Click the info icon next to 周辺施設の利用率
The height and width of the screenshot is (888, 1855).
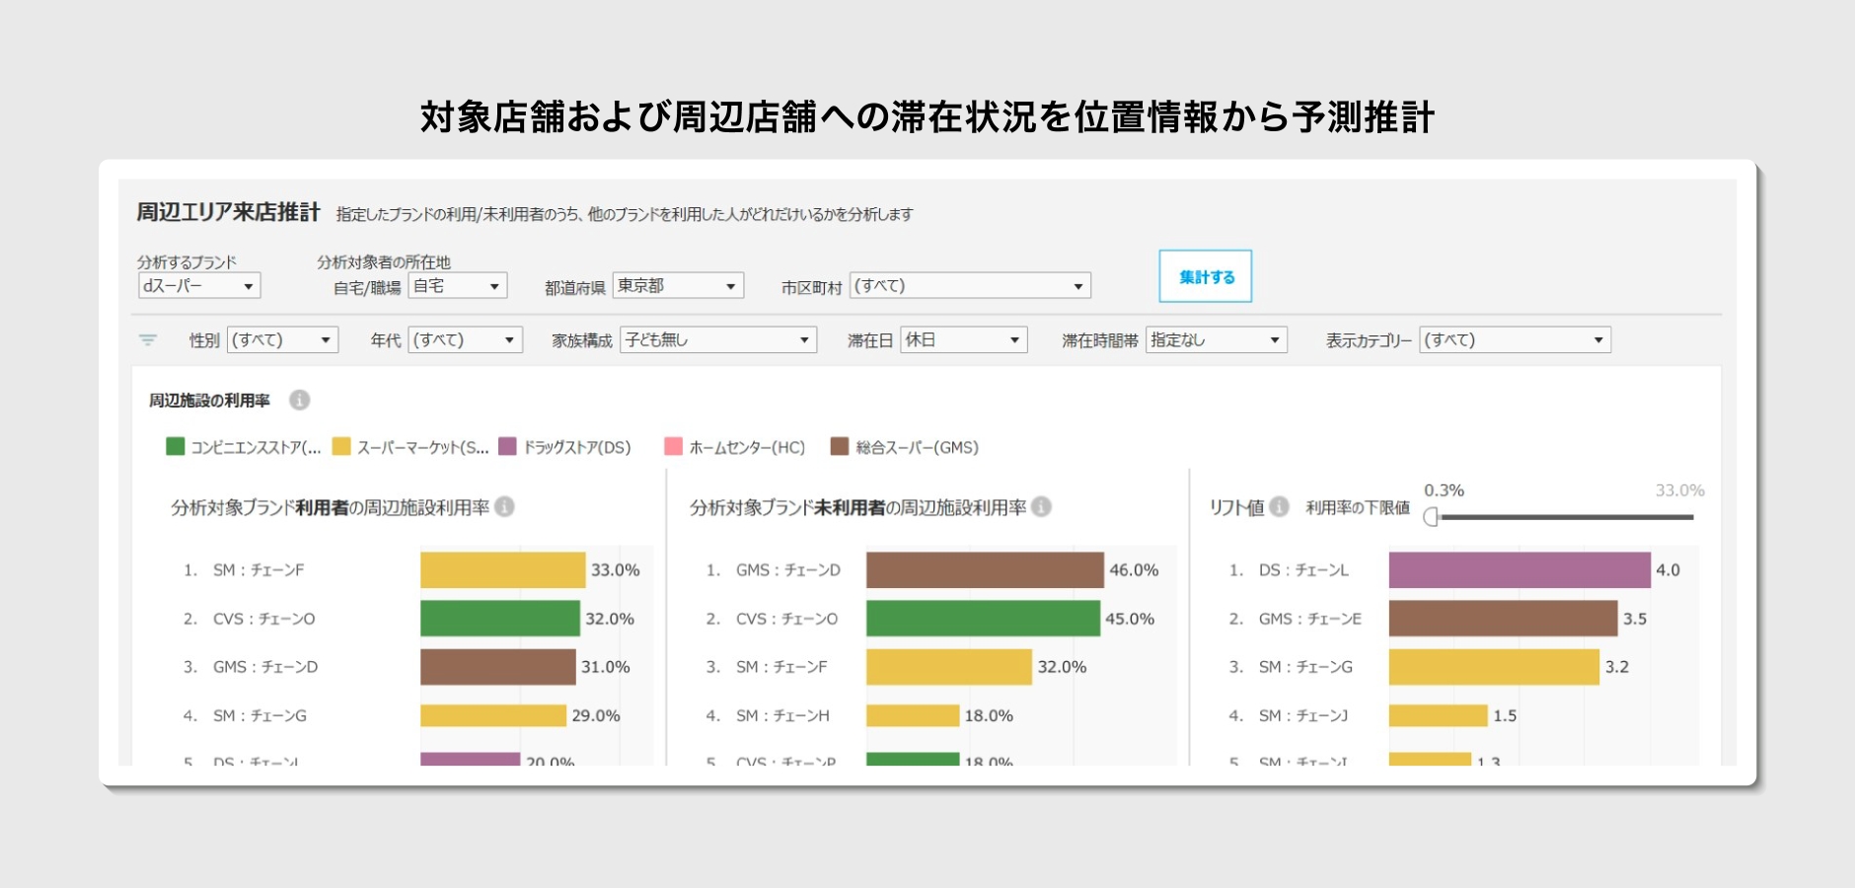299,400
